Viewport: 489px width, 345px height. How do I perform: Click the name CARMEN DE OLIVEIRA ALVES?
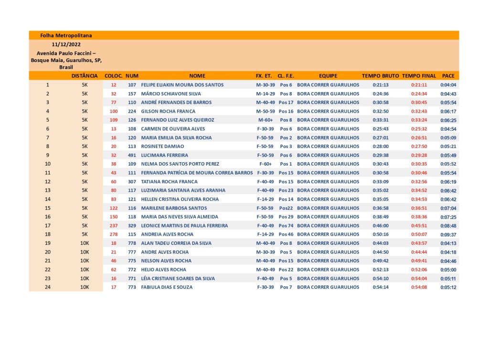click(x=173, y=129)
